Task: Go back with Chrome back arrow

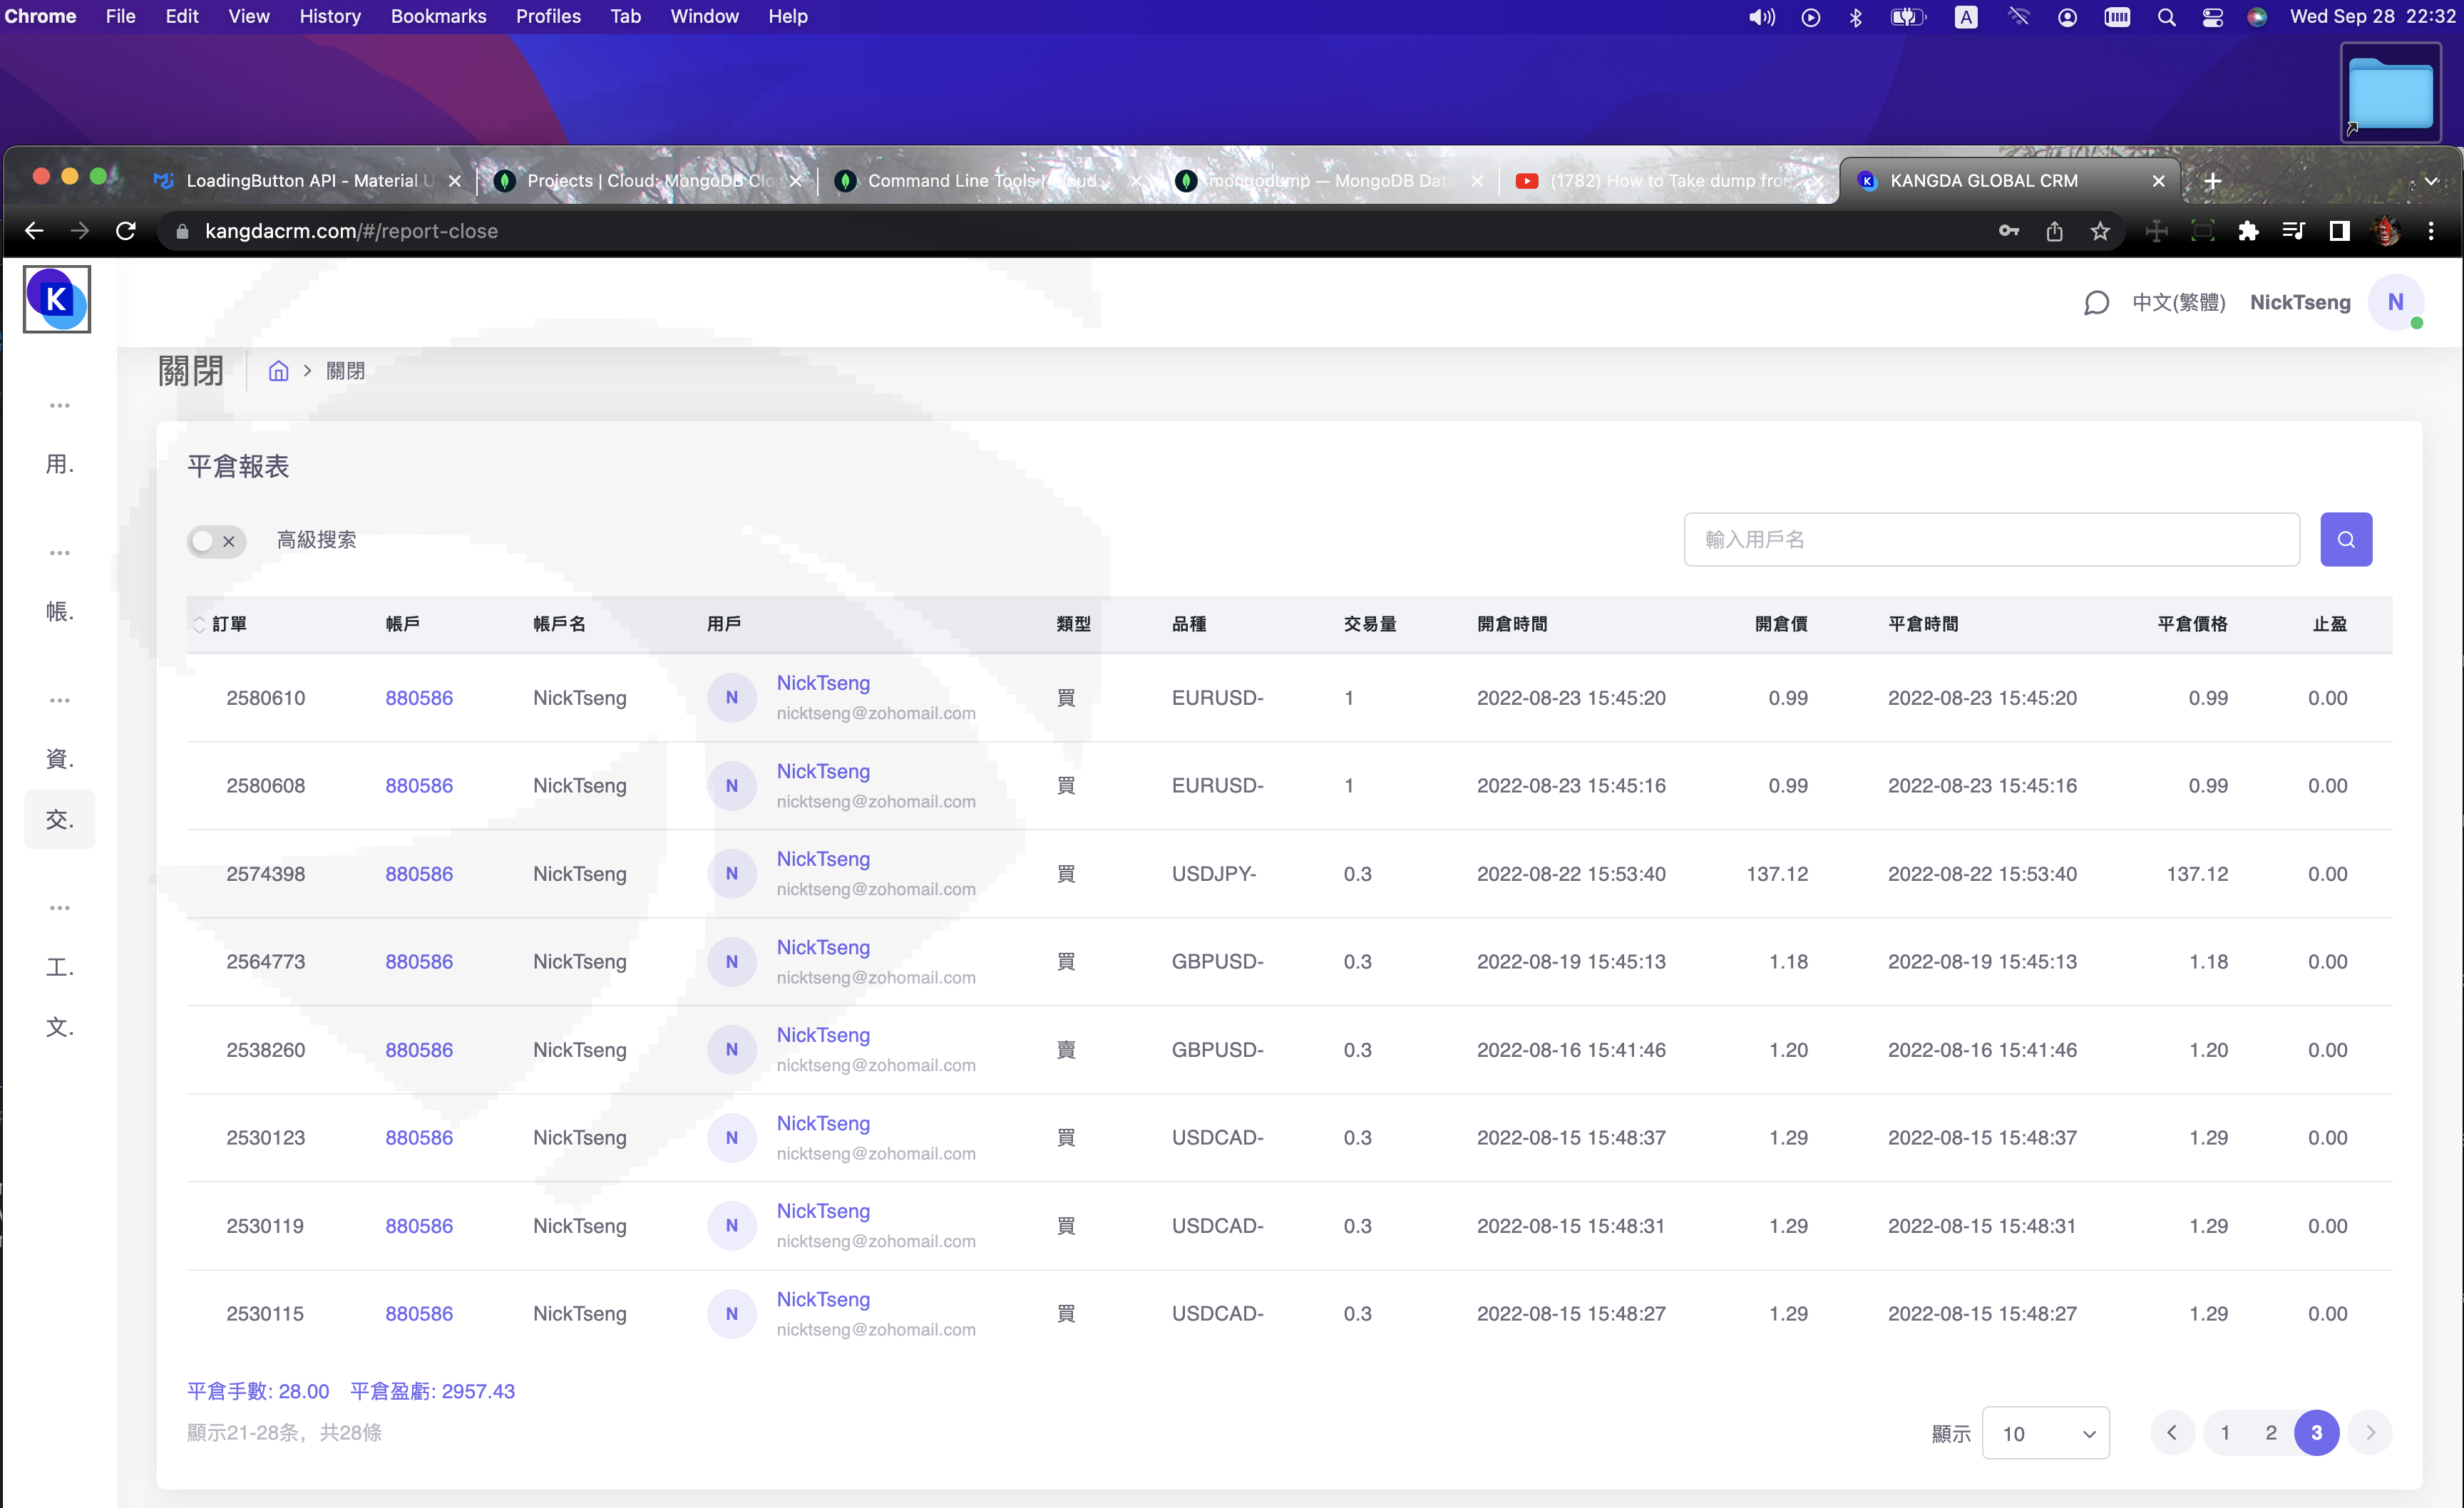Action: [34, 231]
